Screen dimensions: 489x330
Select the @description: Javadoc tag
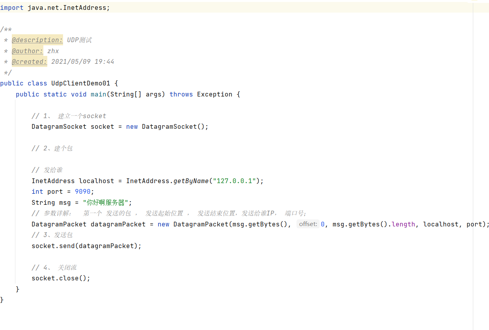(x=37, y=40)
